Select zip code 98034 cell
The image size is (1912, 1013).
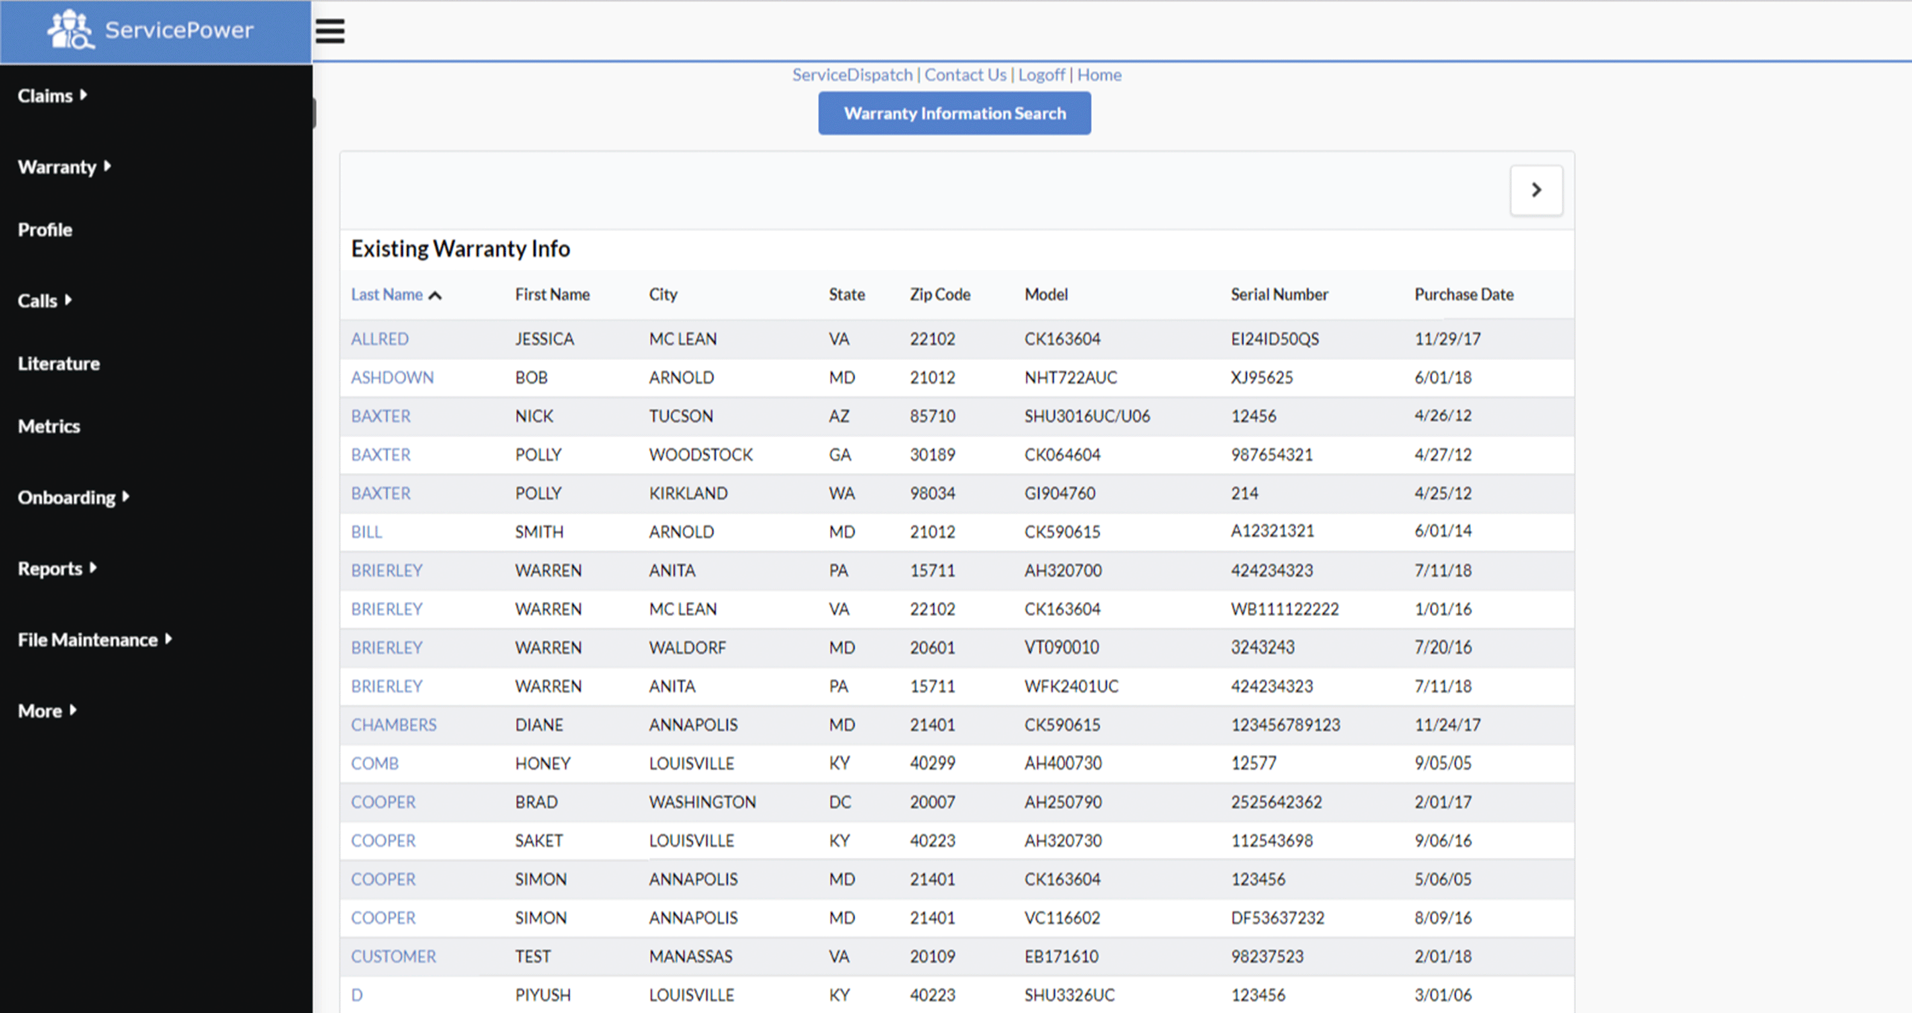point(932,493)
